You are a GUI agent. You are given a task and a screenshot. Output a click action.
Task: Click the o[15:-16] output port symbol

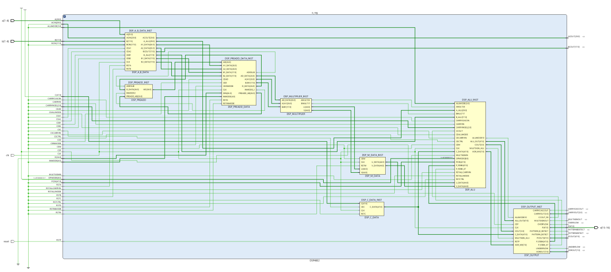pyautogui.click(x=596, y=228)
